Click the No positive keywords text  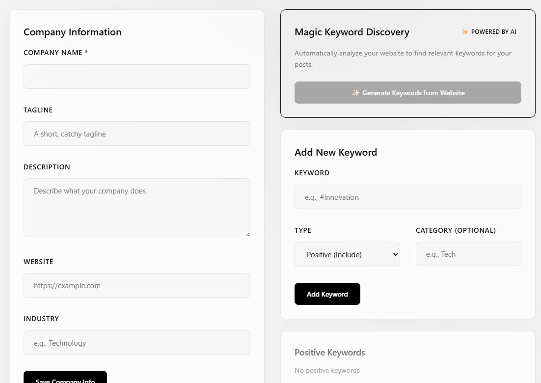point(327,370)
